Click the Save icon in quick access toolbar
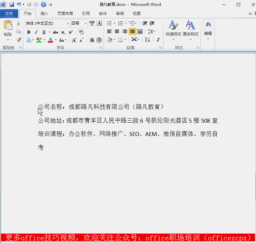The height and width of the screenshot is (243, 256). (12, 5)
